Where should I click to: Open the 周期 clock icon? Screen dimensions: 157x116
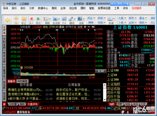click(x=46, y=19)
